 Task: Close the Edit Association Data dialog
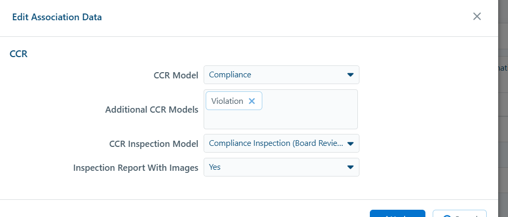pos(477,17)
